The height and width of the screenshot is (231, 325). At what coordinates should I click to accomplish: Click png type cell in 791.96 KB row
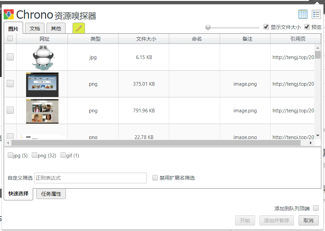93,111
